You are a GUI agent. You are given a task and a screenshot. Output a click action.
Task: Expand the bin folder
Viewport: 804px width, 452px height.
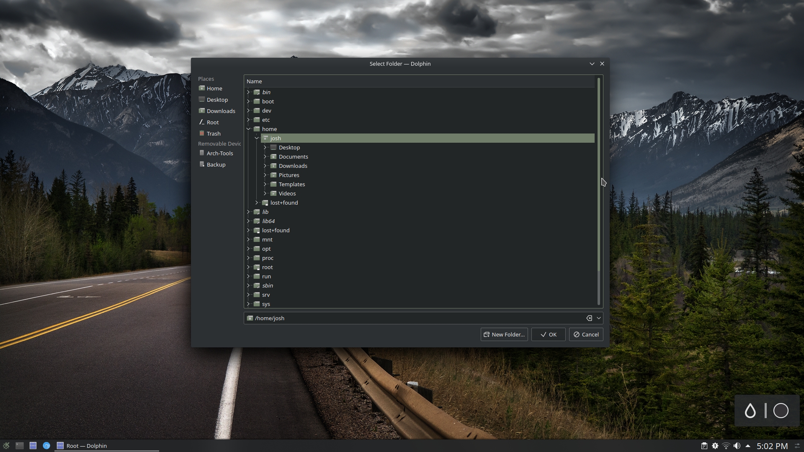coord(248,92)
